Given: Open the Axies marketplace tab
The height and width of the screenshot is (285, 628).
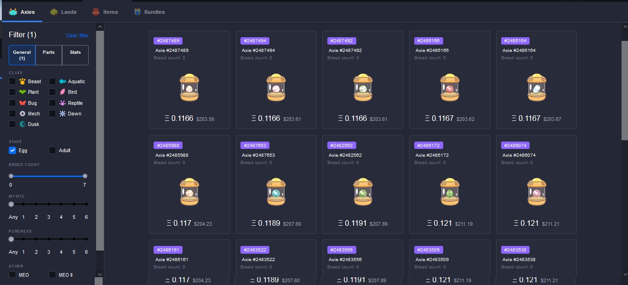Looking at the screenshot, I should pos(22,12).
